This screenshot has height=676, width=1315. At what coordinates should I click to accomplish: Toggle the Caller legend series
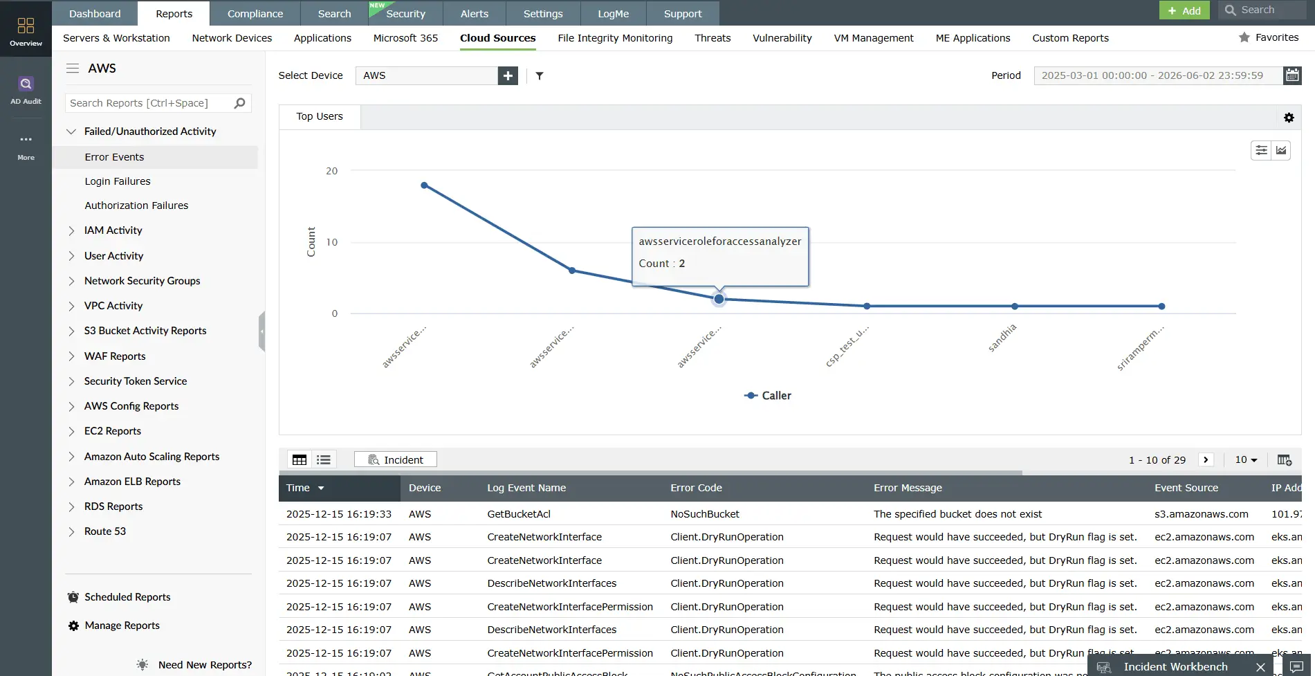[x=768, y=396]
